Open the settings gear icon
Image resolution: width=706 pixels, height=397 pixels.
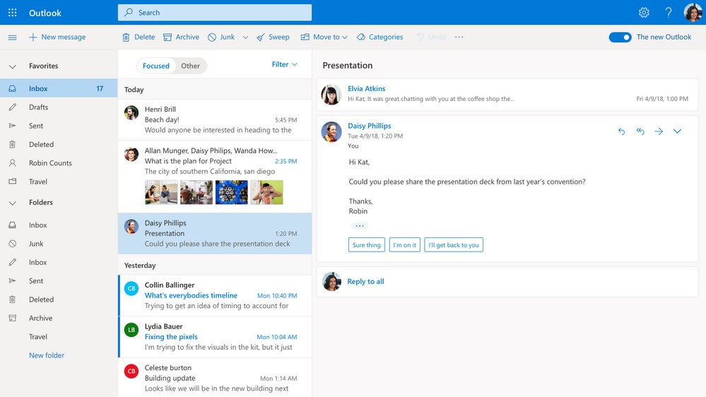[644, 13]
